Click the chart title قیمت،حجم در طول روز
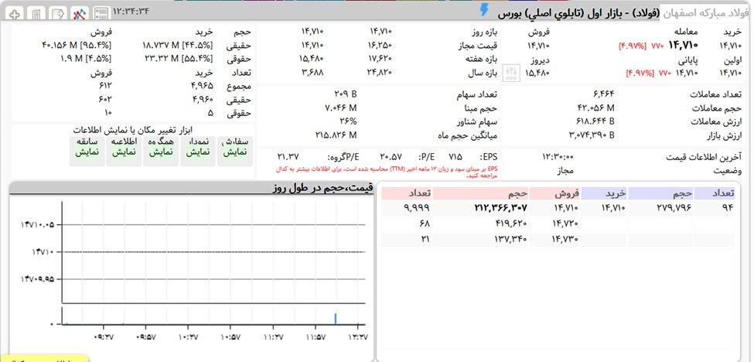Image resolution: width=754 pixels, height=362 pixels. tap(322, 188)
